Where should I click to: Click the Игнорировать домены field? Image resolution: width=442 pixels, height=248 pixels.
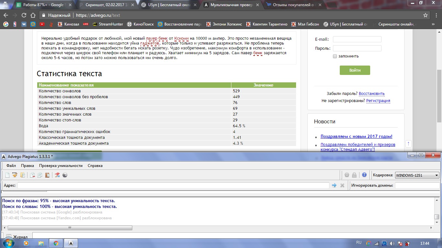click(417, 185)
